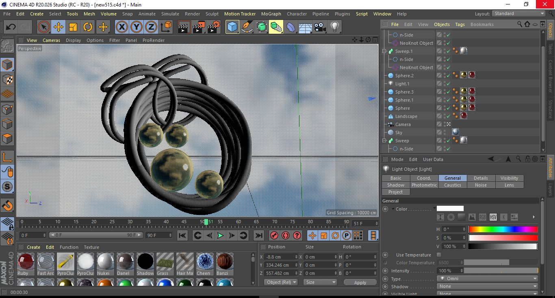The image size is (555, 298).
Task: Open the Layout Standard dropdown
Action: pyautogui.click(x=519, y=13)
